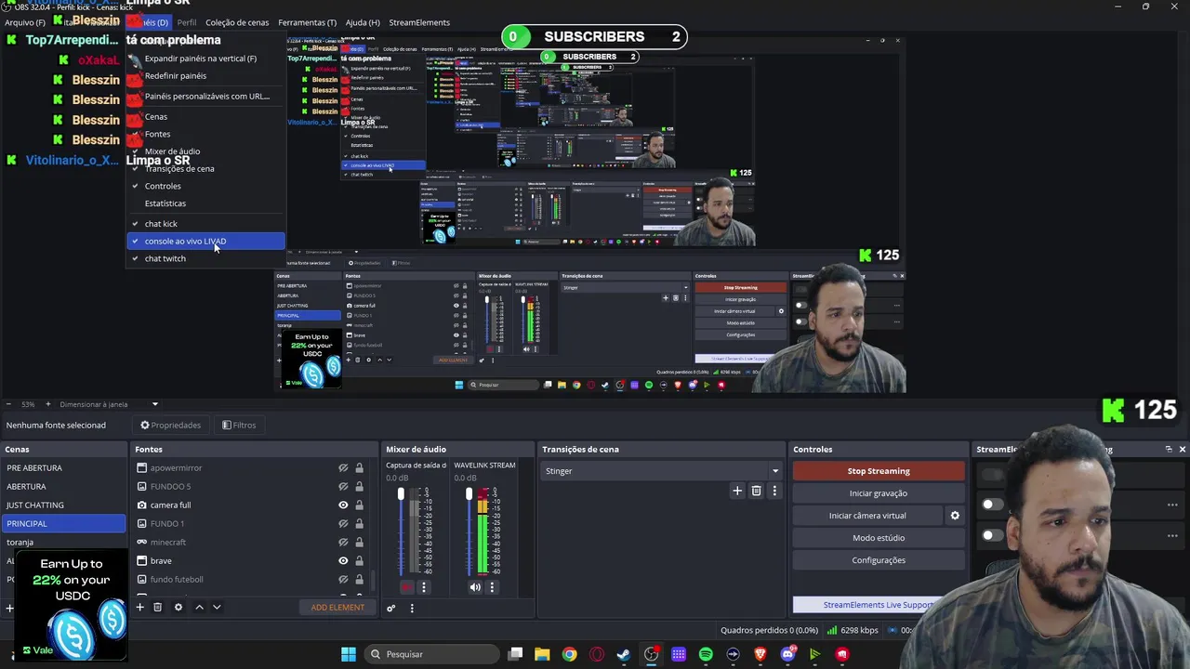The image size is (1190, 669).
Task: Show the minecraft source via its eye icon
Action: [x=343, y=543]
